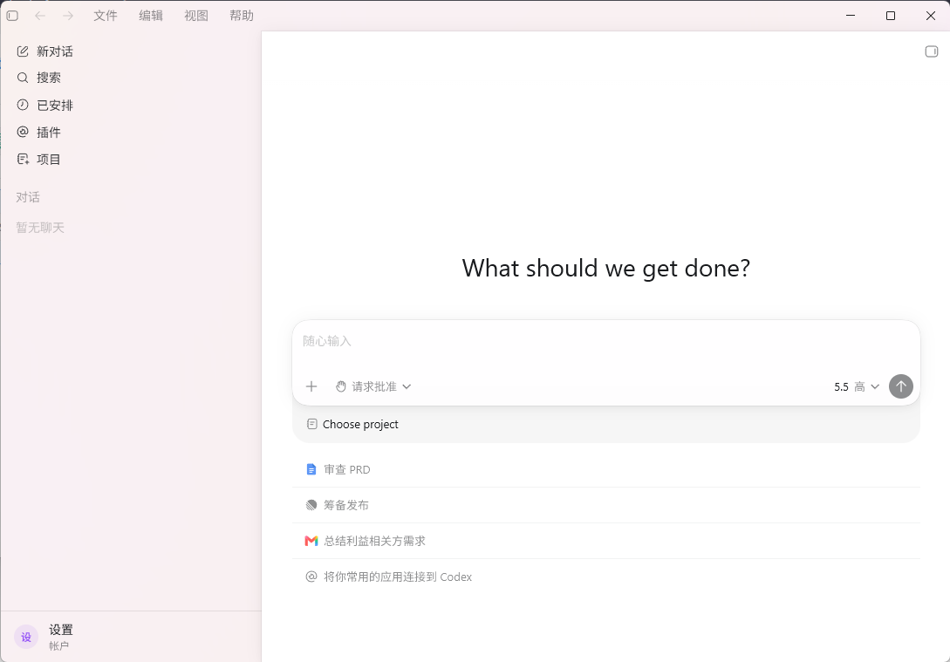Expand the 请求批准 approval dropdown
Image resolution: width=950 pixels, height=662 pixels.
pyautogui.click(x=373, y=386)
